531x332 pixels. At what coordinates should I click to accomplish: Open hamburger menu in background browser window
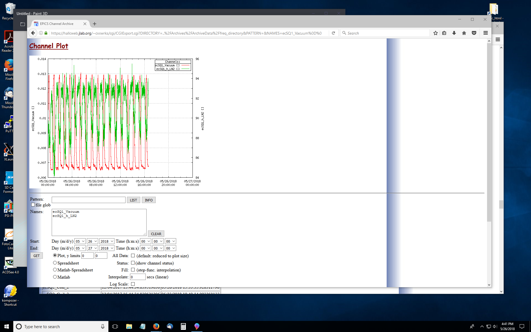coord(498,40)
